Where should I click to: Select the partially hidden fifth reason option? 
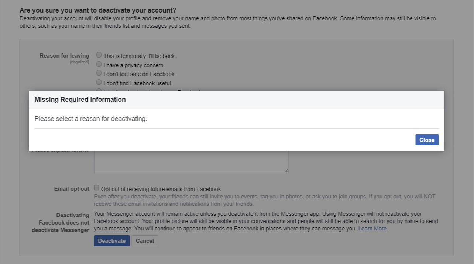pyautogui.click(x=99, y=91)
